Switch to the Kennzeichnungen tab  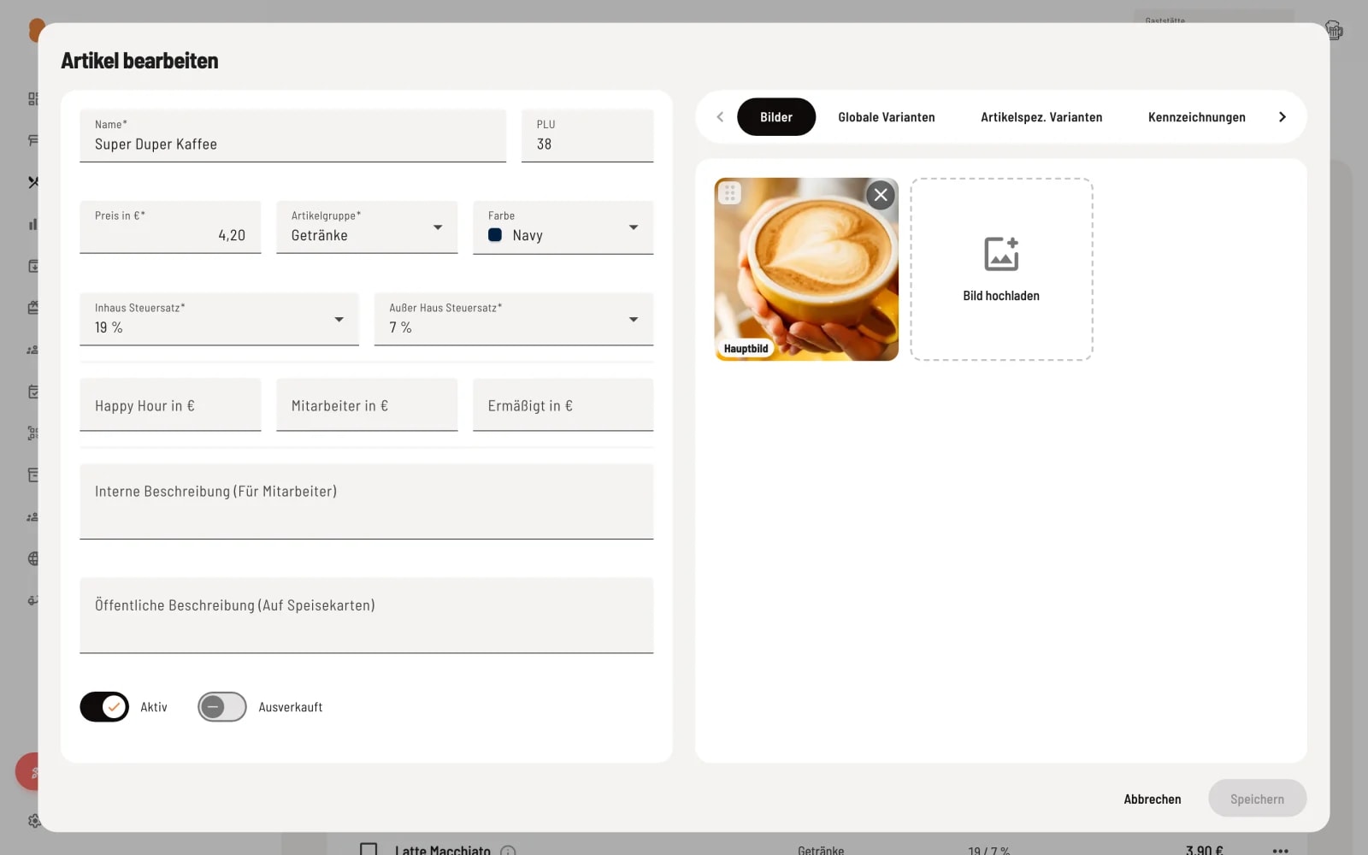(1196, 117)
